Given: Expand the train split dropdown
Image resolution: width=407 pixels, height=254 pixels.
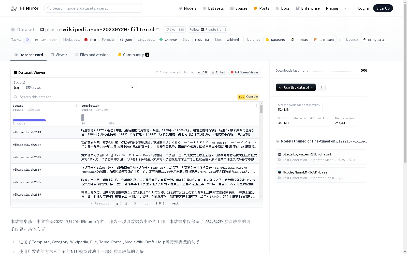Looking at the screenshot, I should click(x=74, y=85).
